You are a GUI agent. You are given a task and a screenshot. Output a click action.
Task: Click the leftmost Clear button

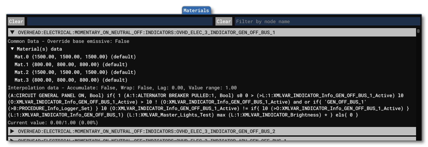(16, 21)
